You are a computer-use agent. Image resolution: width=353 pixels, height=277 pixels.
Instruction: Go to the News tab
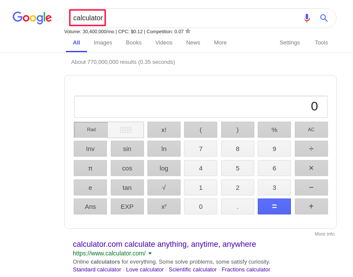(x=193, y=43)
